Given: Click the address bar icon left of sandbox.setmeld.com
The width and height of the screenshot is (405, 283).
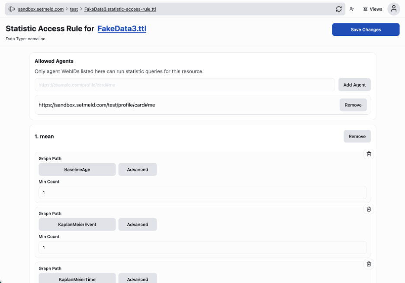Looking at the screenshot, I should click(x=11, y=9).
